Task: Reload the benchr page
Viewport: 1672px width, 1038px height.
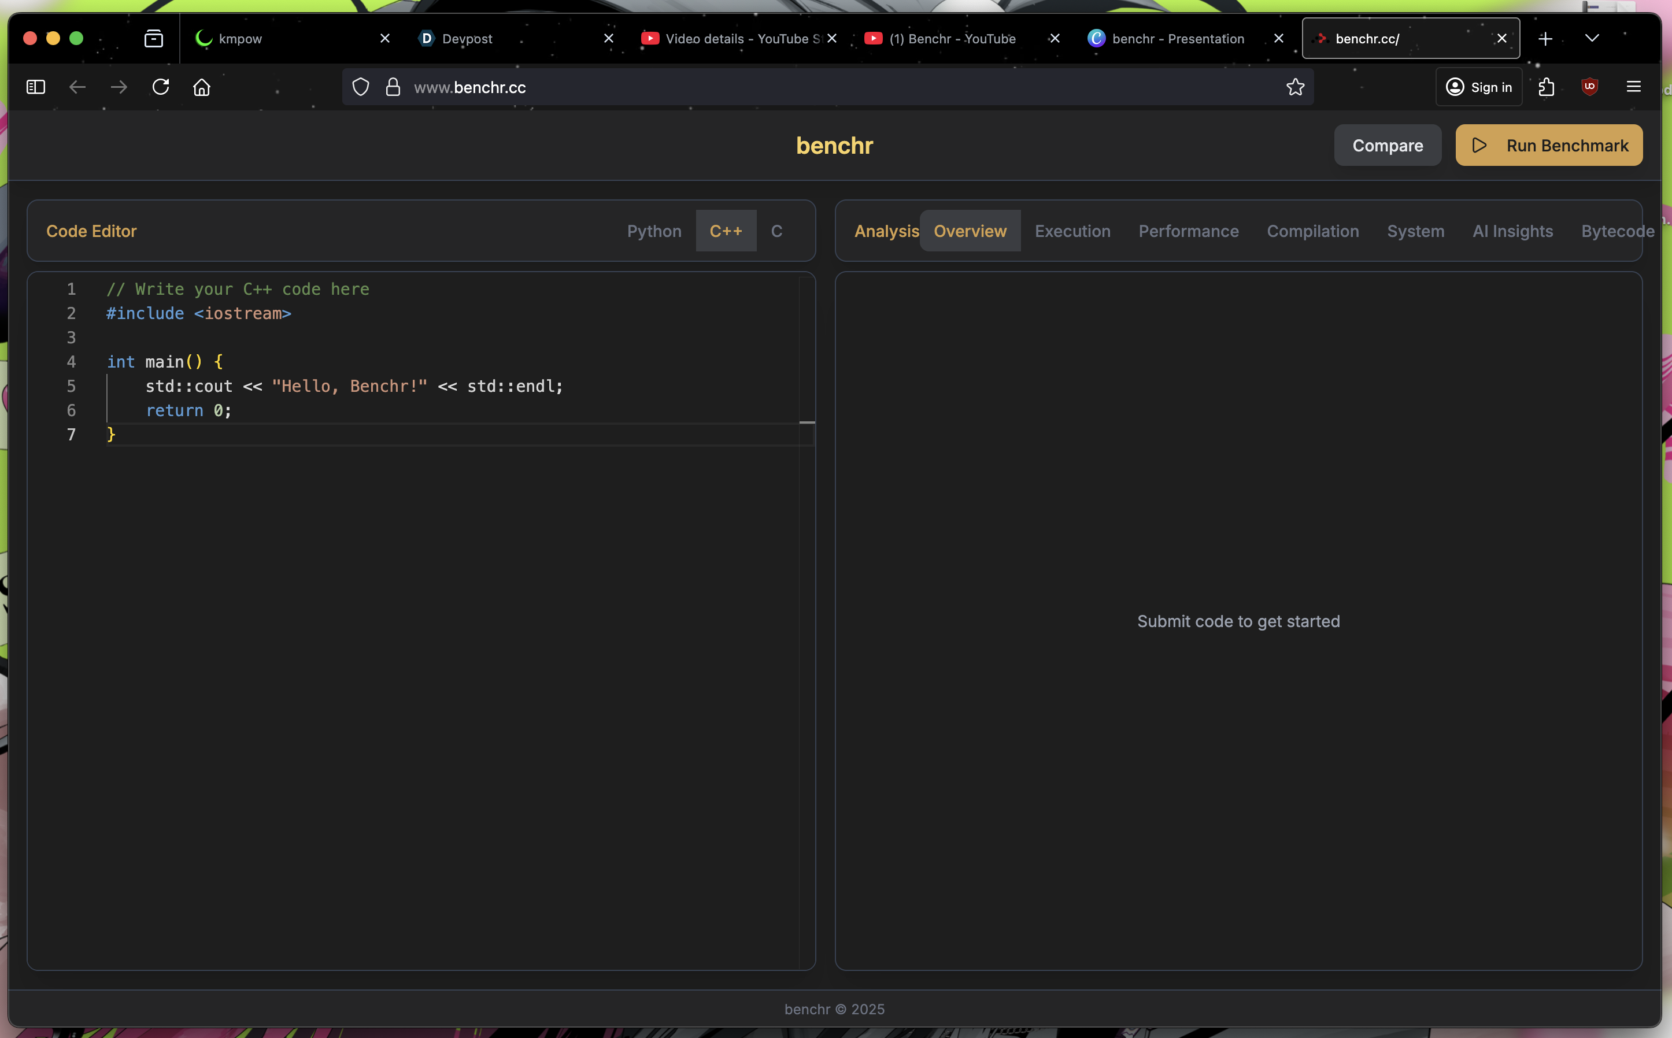Action: point(161,87)
